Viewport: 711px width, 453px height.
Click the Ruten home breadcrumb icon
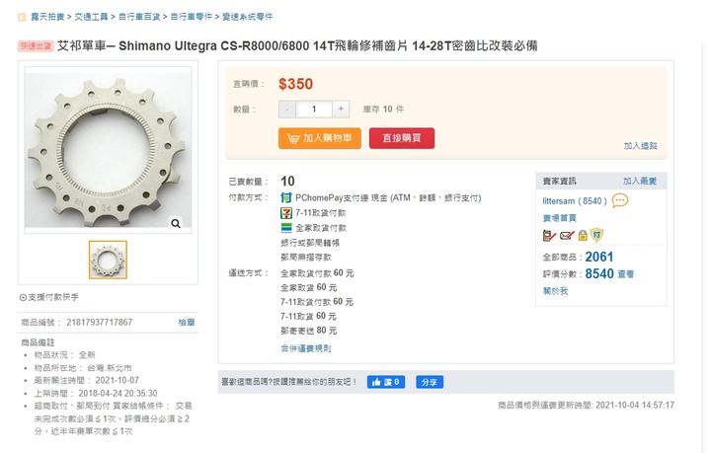[22, 17]
